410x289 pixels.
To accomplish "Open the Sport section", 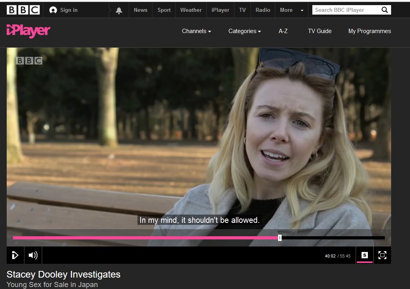I will point(164,10).
